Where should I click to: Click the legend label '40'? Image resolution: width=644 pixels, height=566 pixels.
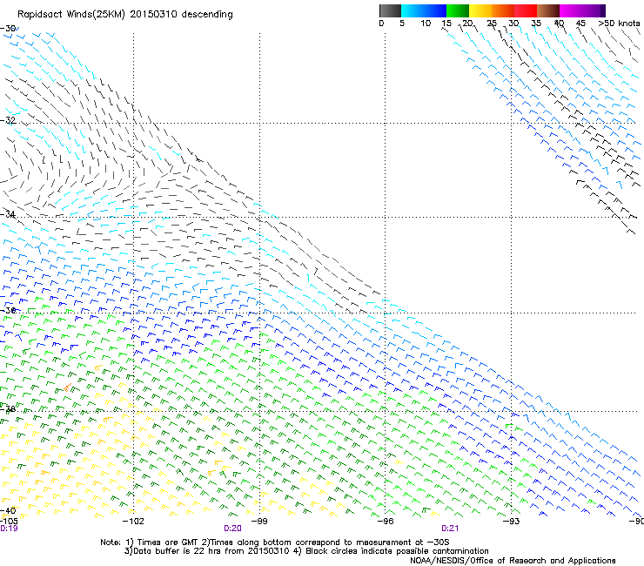click(x=559, y=24)
